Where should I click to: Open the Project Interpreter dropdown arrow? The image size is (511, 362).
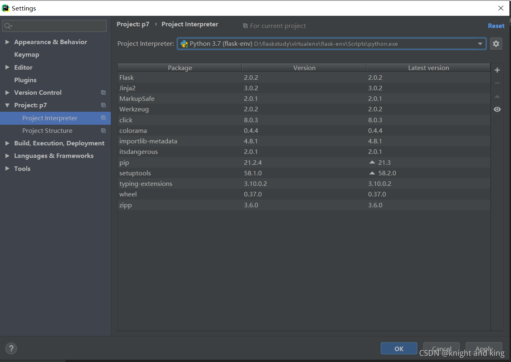pyautogui.click(x=480, y=44)
